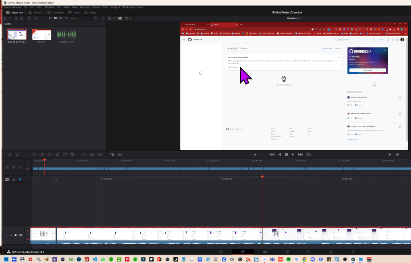The height and width of the screenshot is (263, 411).
Task: Switch media pool to thumbnail grid view
Action: pos(55,18)
